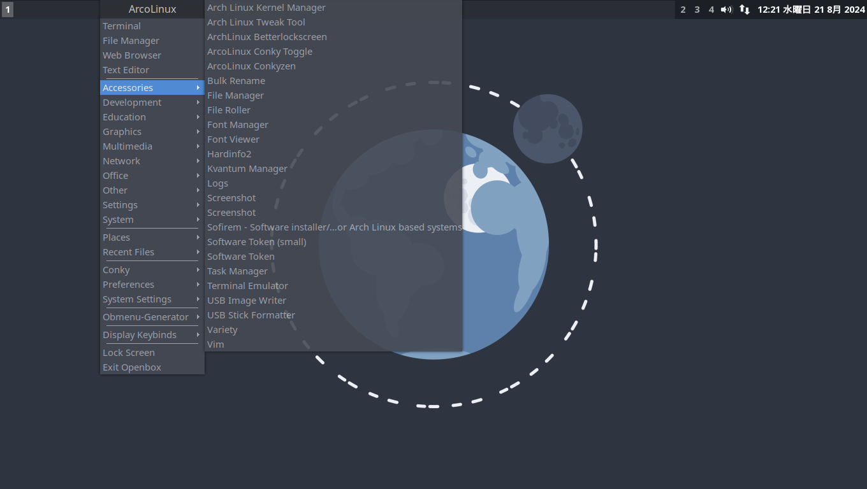This screenshot has height=489, width=867.
Task: Open the Recent Files submenu
Action: [x=152, y=252]
